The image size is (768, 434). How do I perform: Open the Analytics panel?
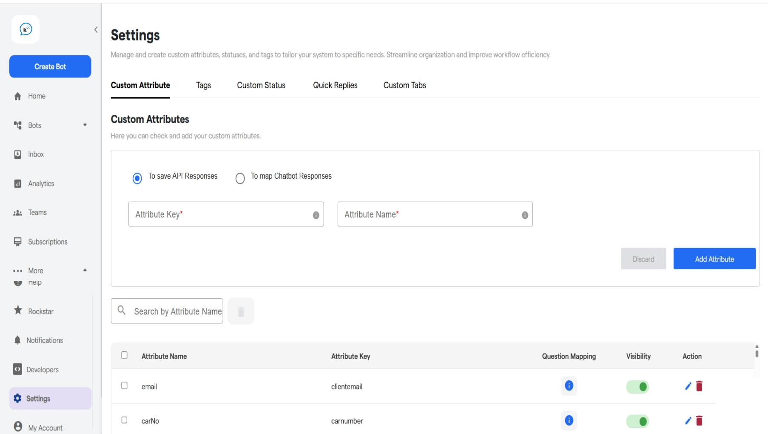coord(40,183)
